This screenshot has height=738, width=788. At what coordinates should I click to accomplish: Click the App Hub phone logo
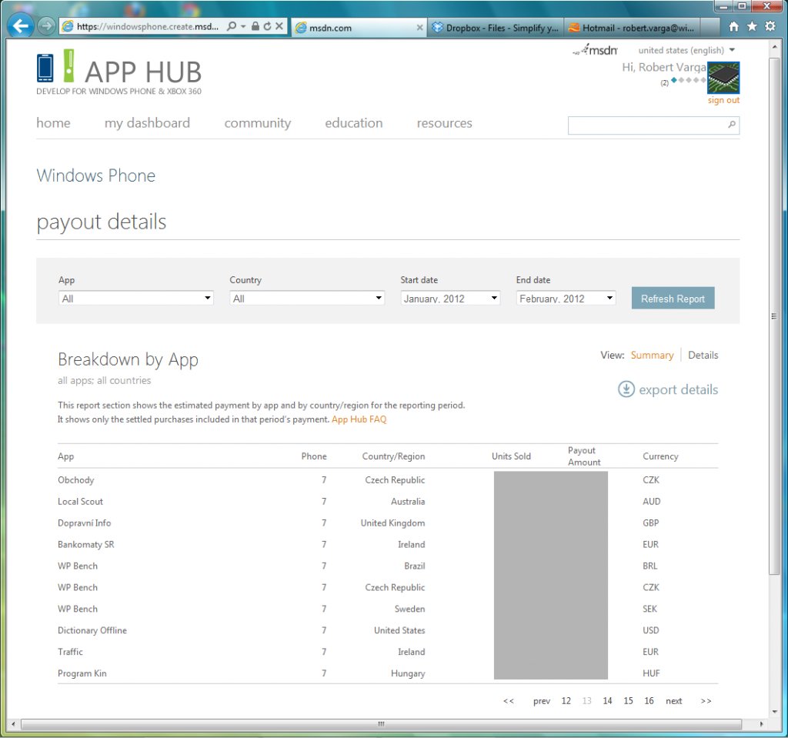[x=45, y=68]
